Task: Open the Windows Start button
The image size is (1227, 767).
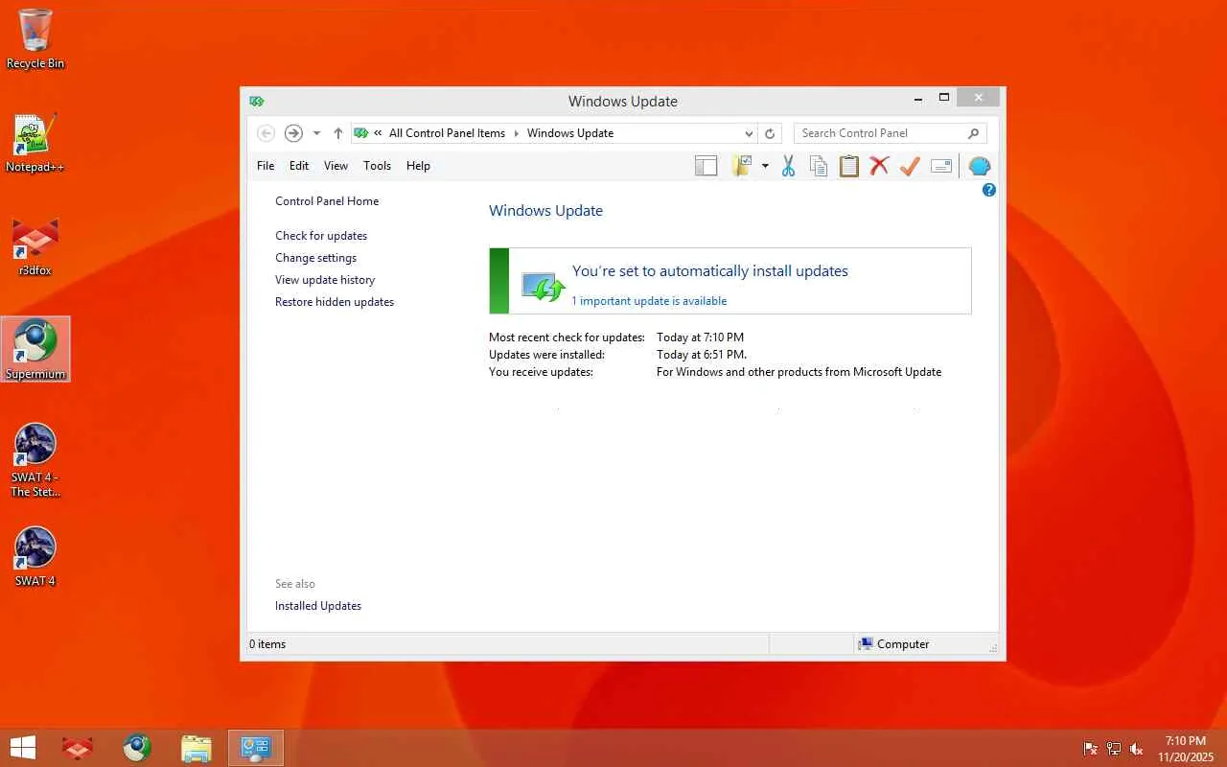Action: point(23,748)
